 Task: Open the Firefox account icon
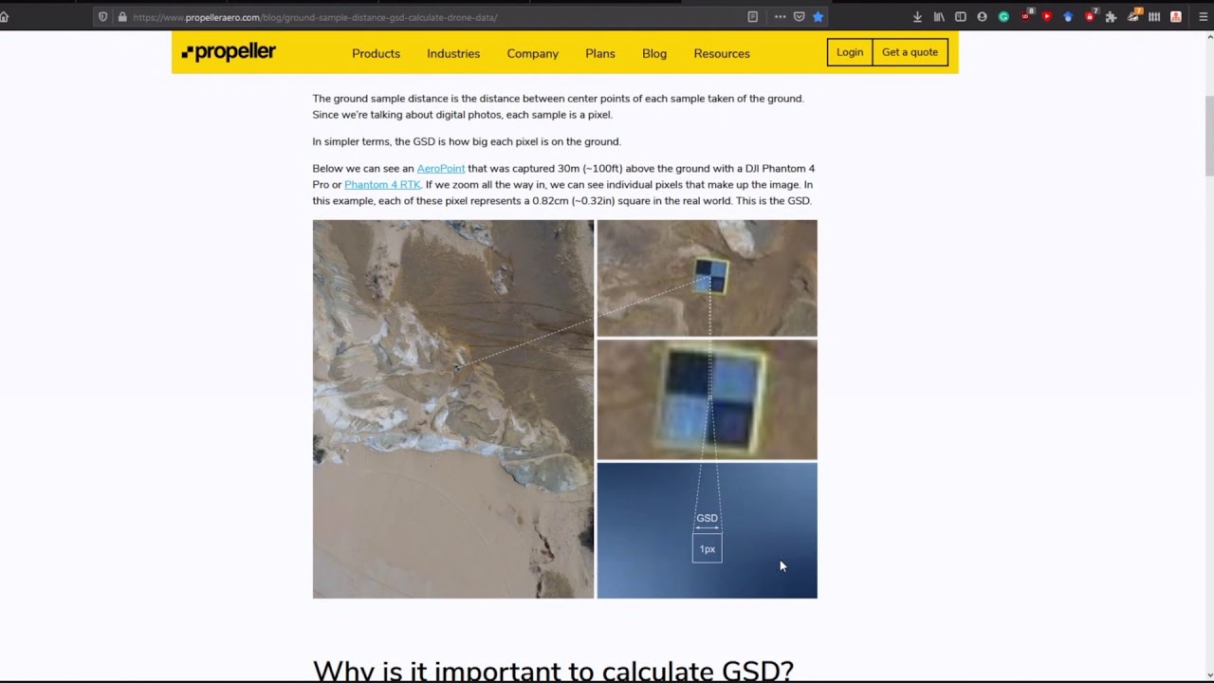pyautogui.click(x=982, y=17)
